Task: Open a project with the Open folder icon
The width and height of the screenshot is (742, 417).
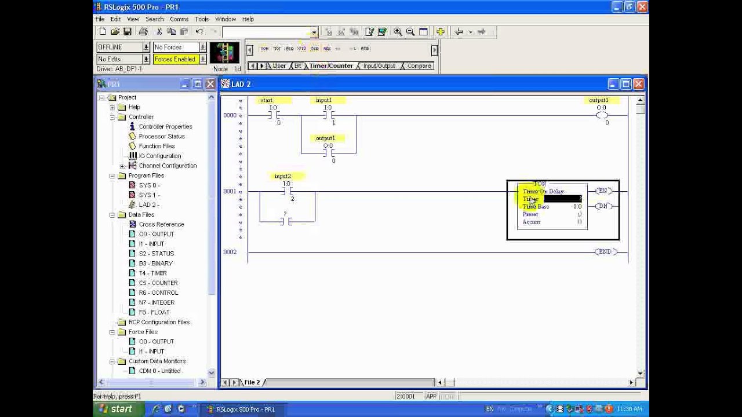Action: point(115,32)
